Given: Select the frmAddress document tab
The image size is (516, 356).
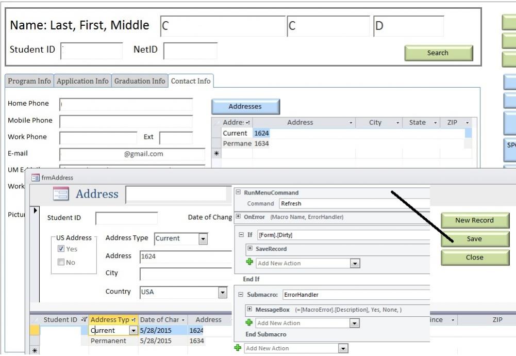Looking at the screenshot, I should point(53,177).
